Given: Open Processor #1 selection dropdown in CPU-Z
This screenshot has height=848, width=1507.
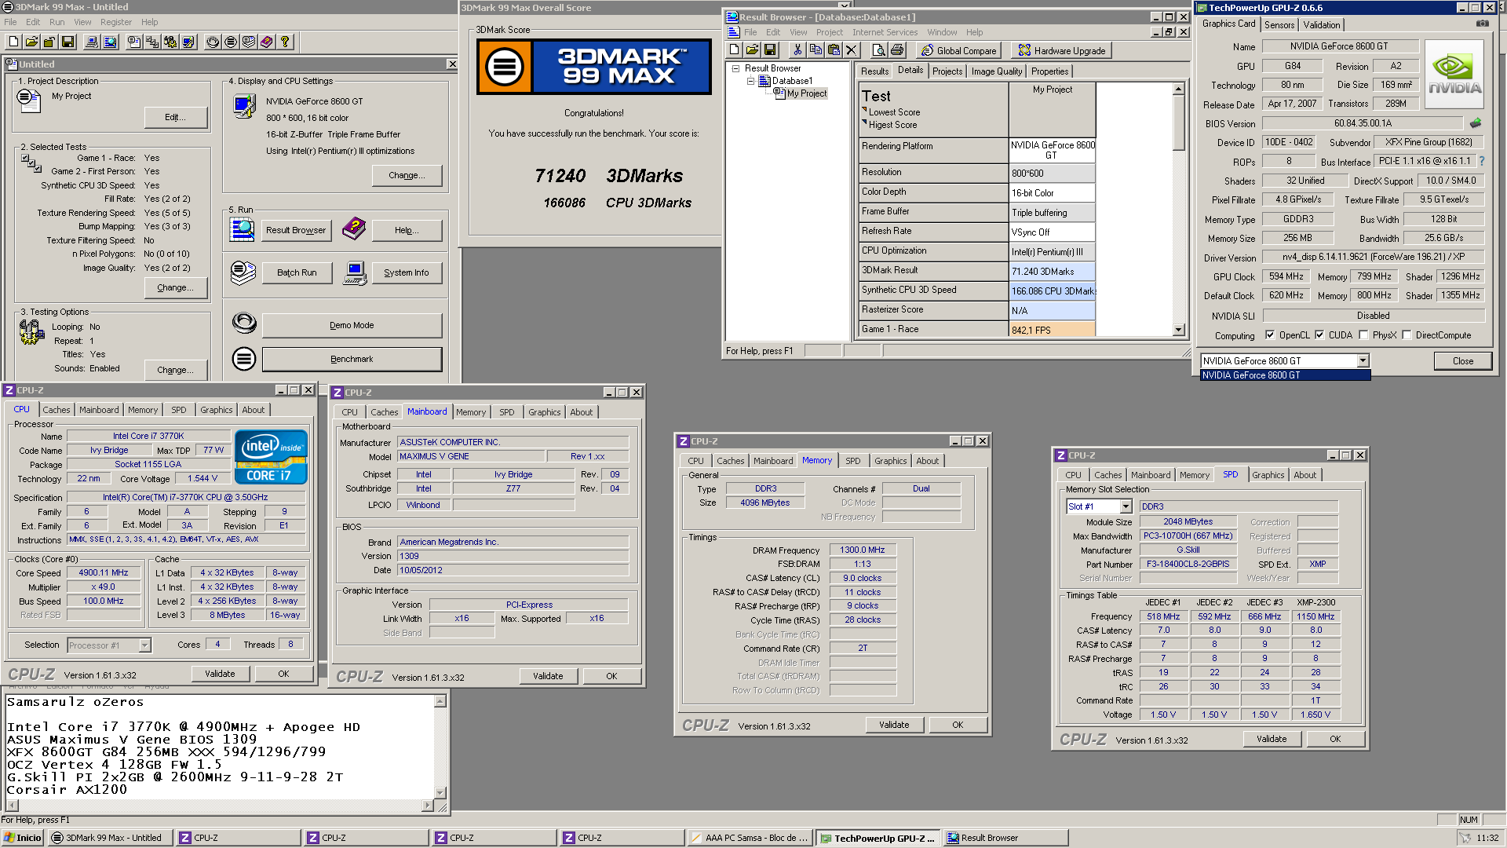Looking at the screenshot, I should (x=144, y=645).
